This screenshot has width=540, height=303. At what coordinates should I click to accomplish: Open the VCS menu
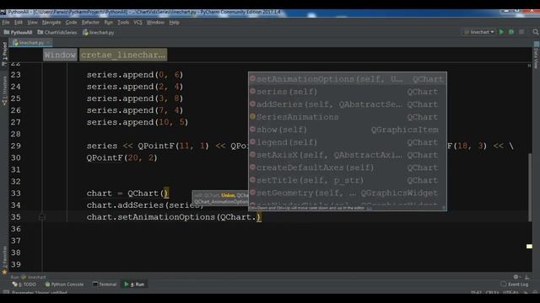click(x=138, y=23)
